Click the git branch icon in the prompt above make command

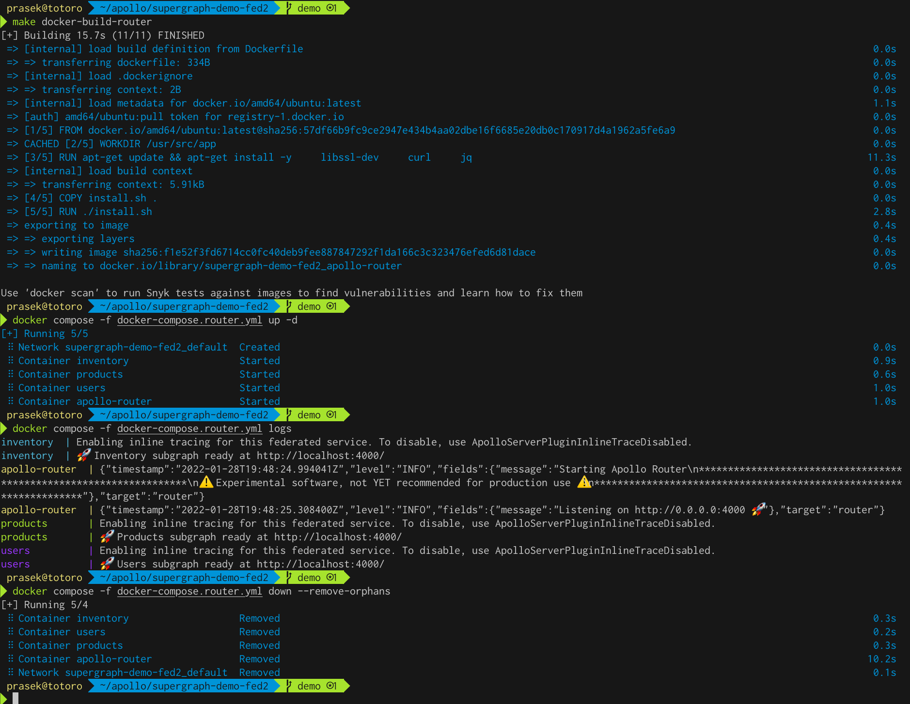click(289, 8)
